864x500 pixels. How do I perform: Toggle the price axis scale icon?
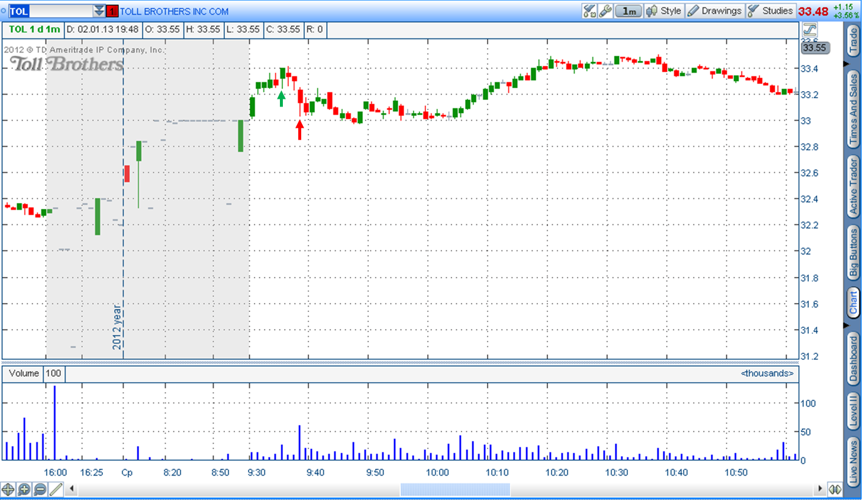click(809, 30)
